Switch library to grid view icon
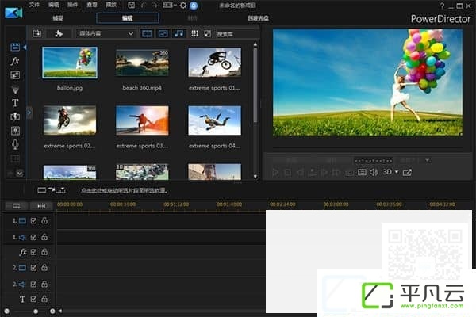Viewport: 476px width, 317px height. tap(194, 33)
